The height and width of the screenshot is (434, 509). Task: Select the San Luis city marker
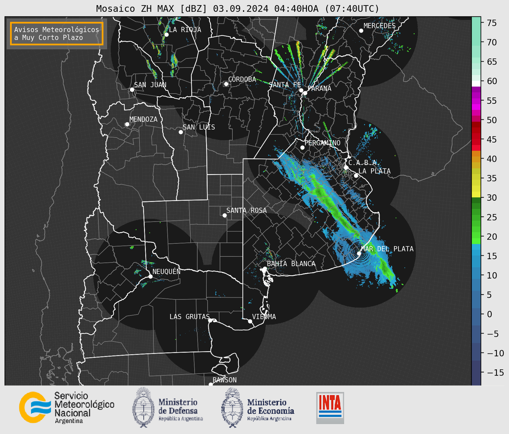coord(181,132)
